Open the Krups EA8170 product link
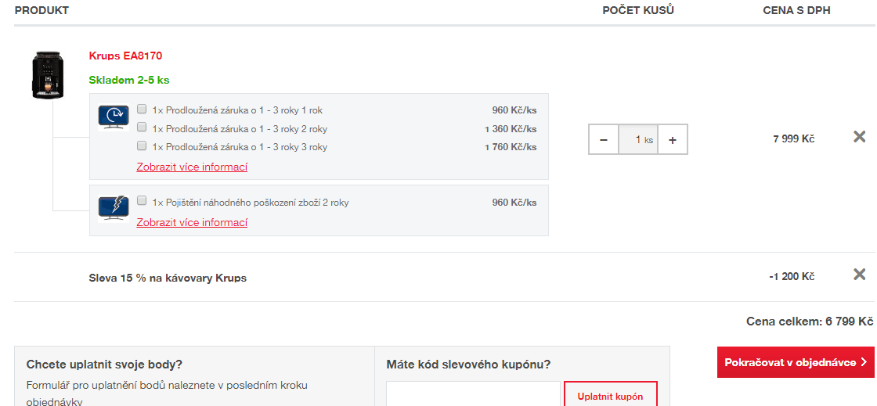This screenshot has width=877, height=406. [x=126, y=56]
